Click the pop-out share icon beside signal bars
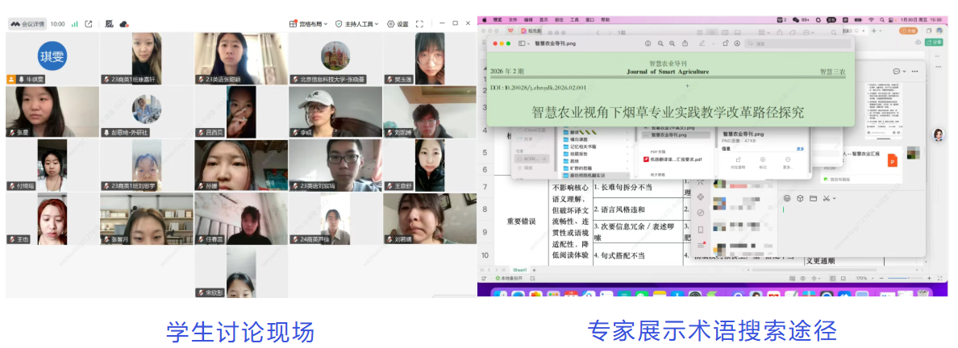This screenshot has width=958, height=348. [89, 24]
